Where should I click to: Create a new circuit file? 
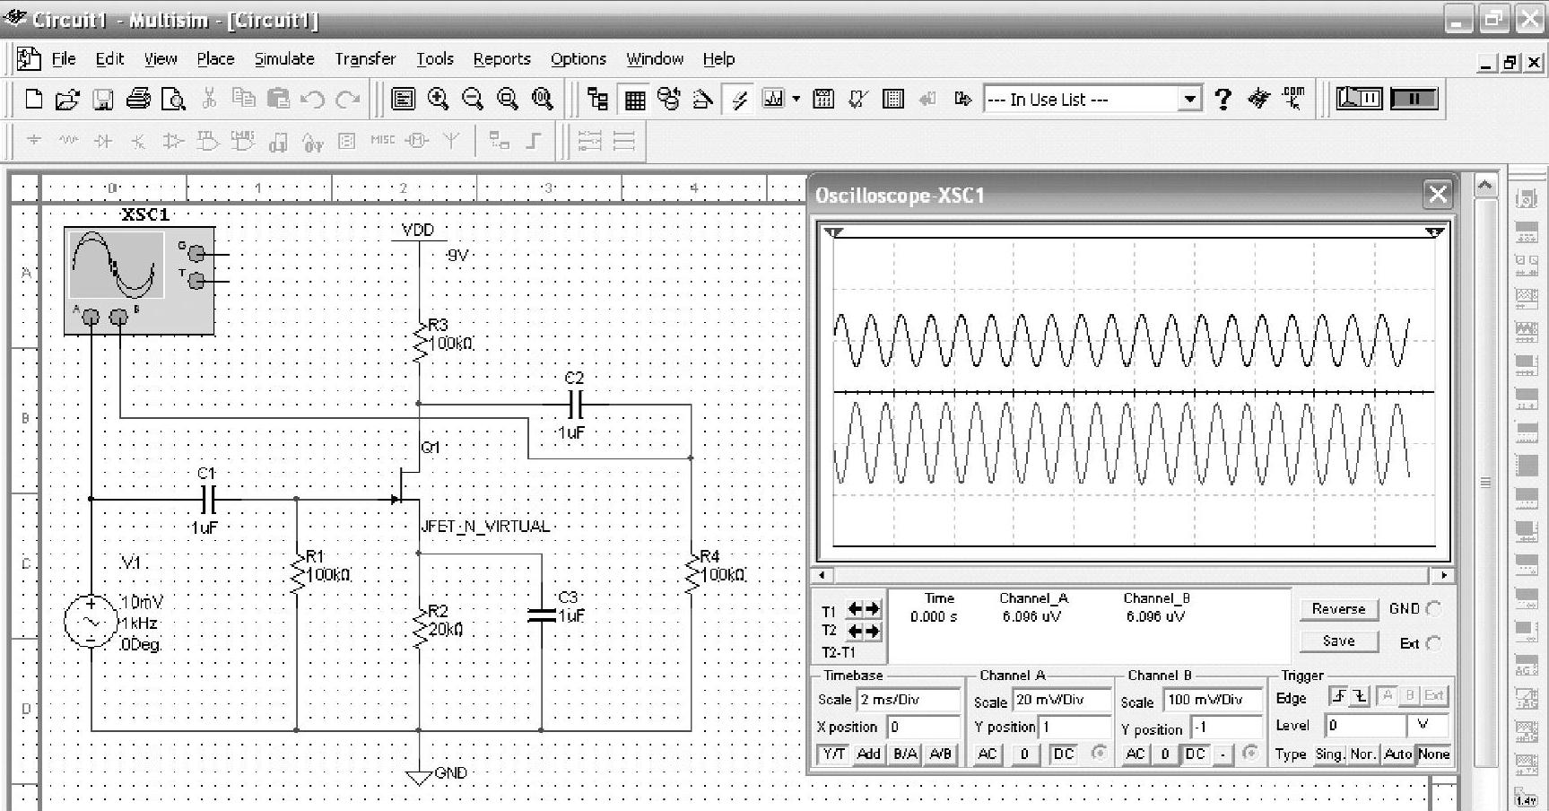click(33, 99)
